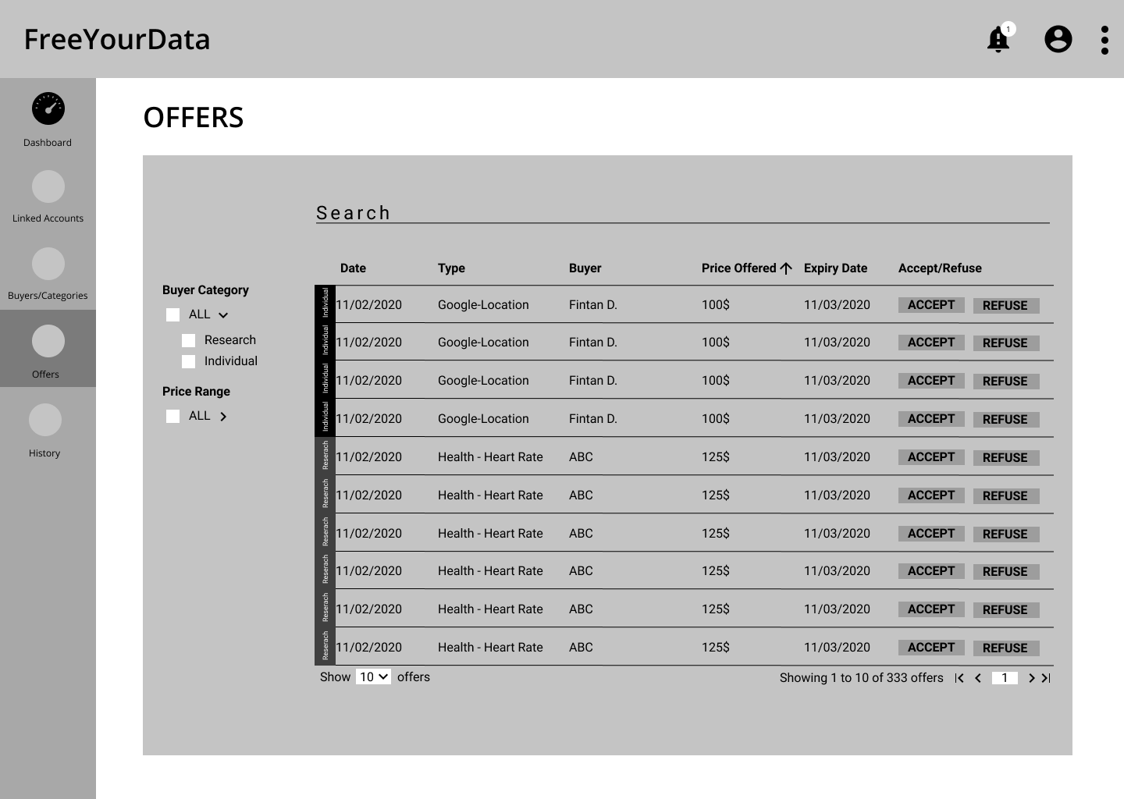Screen dimensions: 1124x799
Task: Go to the first page of offers
Action: point(959,678)
